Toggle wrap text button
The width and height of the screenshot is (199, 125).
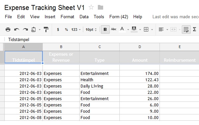click(186, 30)
